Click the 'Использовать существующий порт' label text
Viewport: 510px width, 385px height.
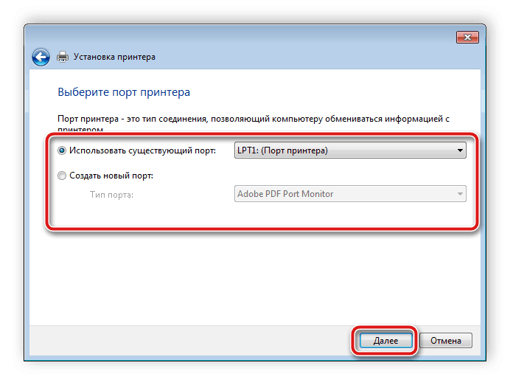(142, 151)
